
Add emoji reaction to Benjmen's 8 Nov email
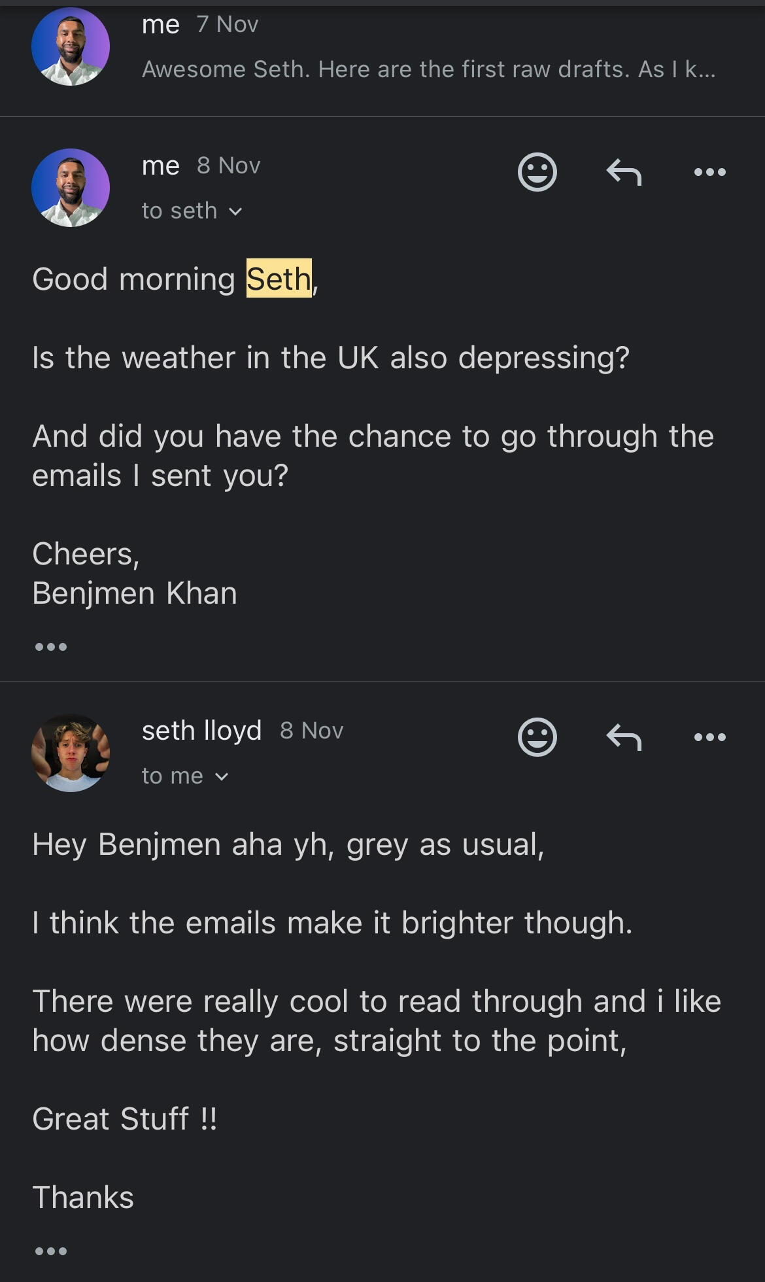click(x=537, y=172)
